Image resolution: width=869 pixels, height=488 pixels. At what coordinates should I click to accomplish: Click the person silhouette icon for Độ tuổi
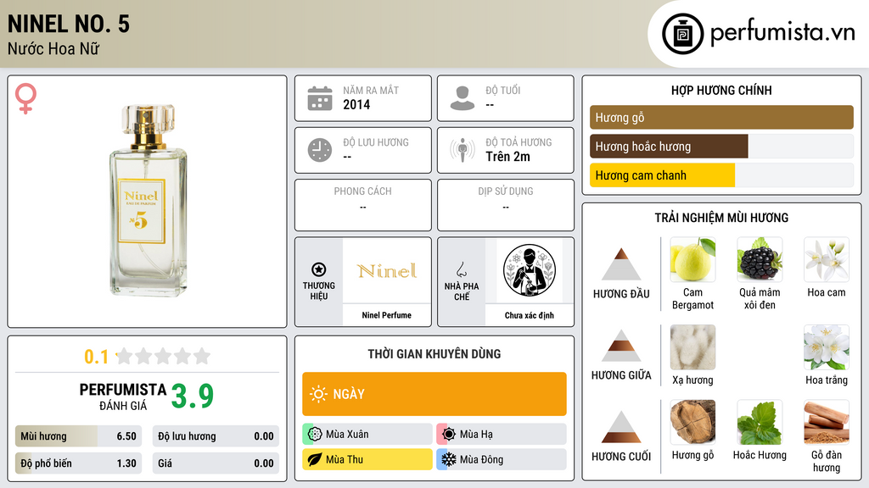pos(463,98)
